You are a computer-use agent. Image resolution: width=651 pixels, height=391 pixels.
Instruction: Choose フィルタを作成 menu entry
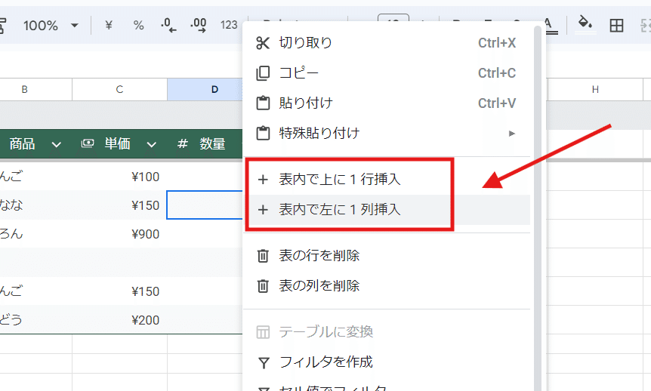pyautogui.click(x=387, y=362)
